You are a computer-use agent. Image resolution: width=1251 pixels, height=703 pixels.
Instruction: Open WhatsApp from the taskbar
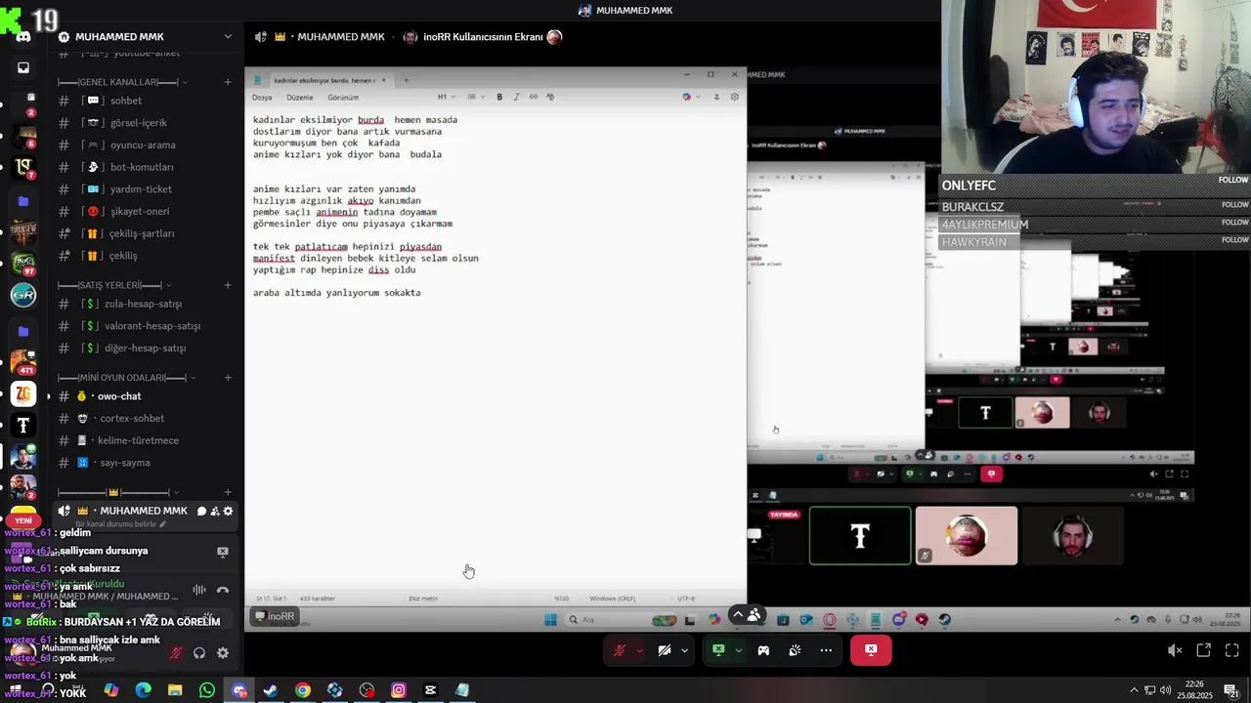(207, 690)
